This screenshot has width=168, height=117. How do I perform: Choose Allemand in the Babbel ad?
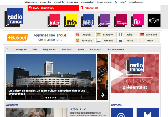click(x=150, y=35)
